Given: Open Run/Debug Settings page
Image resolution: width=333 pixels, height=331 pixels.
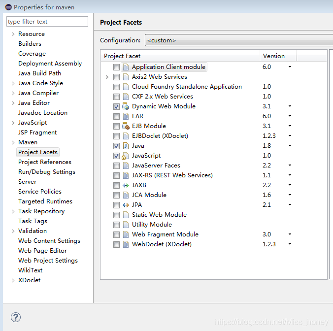Looking at the screenshot, I should [x=47, y=172].
